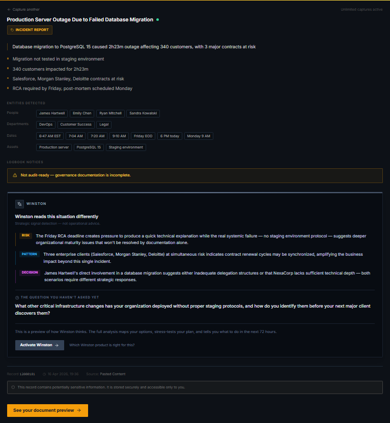Click the clock icon beside record timestamp
The width and height of the screenshot is (390, 423).
pos(44,374)
